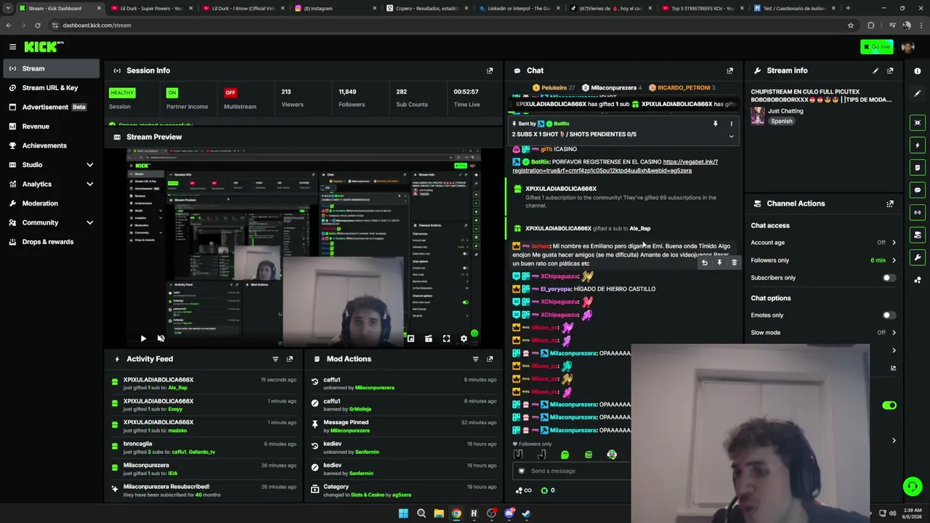The image size is (930, 523).
Task: Open the Windows Start menu
Action: click(x=403, y=514)
